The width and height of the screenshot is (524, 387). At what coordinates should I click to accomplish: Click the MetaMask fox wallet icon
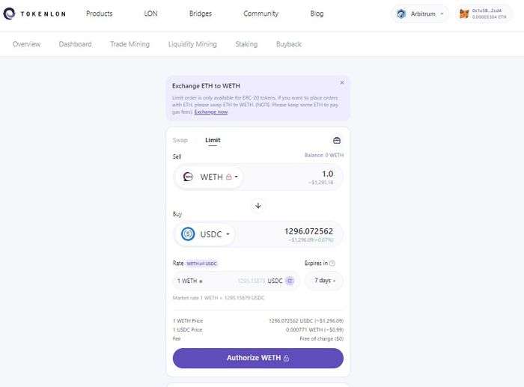click(464, 14)
